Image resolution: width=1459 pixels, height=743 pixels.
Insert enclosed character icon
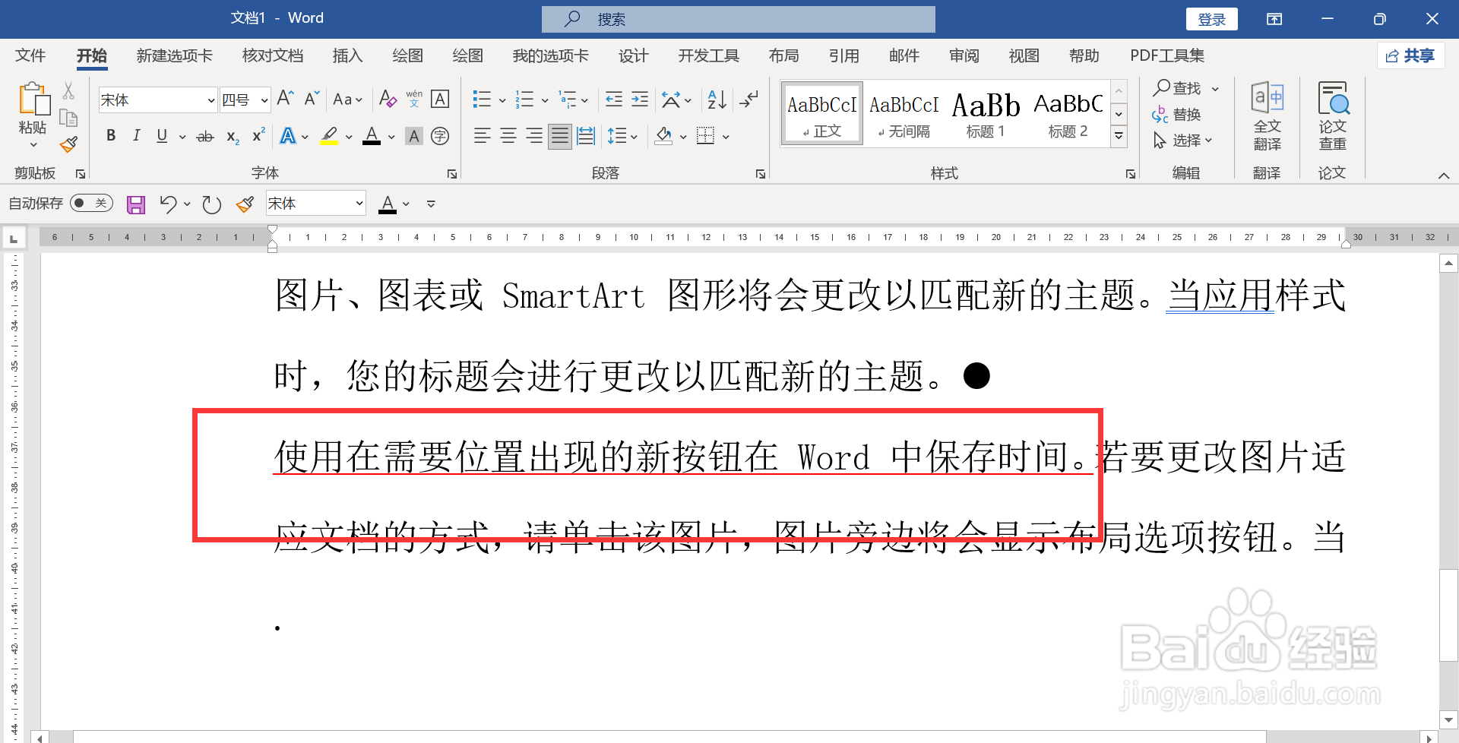click(x=440, y=137)
